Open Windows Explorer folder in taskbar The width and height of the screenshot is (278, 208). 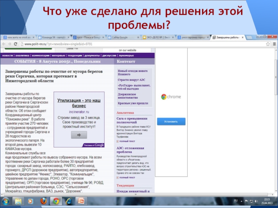point(18,201)
